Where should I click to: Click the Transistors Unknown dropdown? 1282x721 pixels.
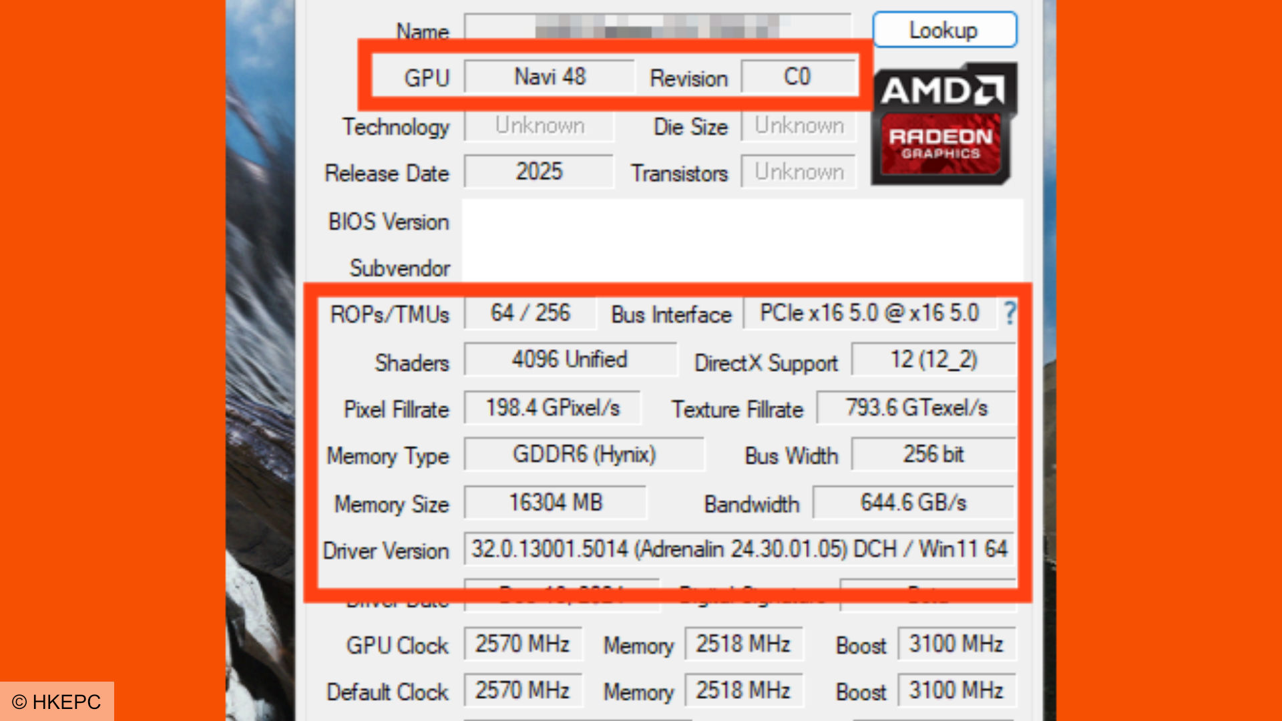(798, 172)
